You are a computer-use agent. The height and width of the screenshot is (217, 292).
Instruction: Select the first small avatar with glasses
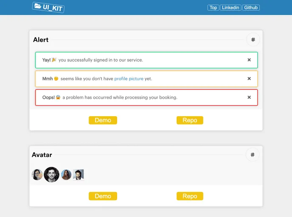[x=37, y=175]
